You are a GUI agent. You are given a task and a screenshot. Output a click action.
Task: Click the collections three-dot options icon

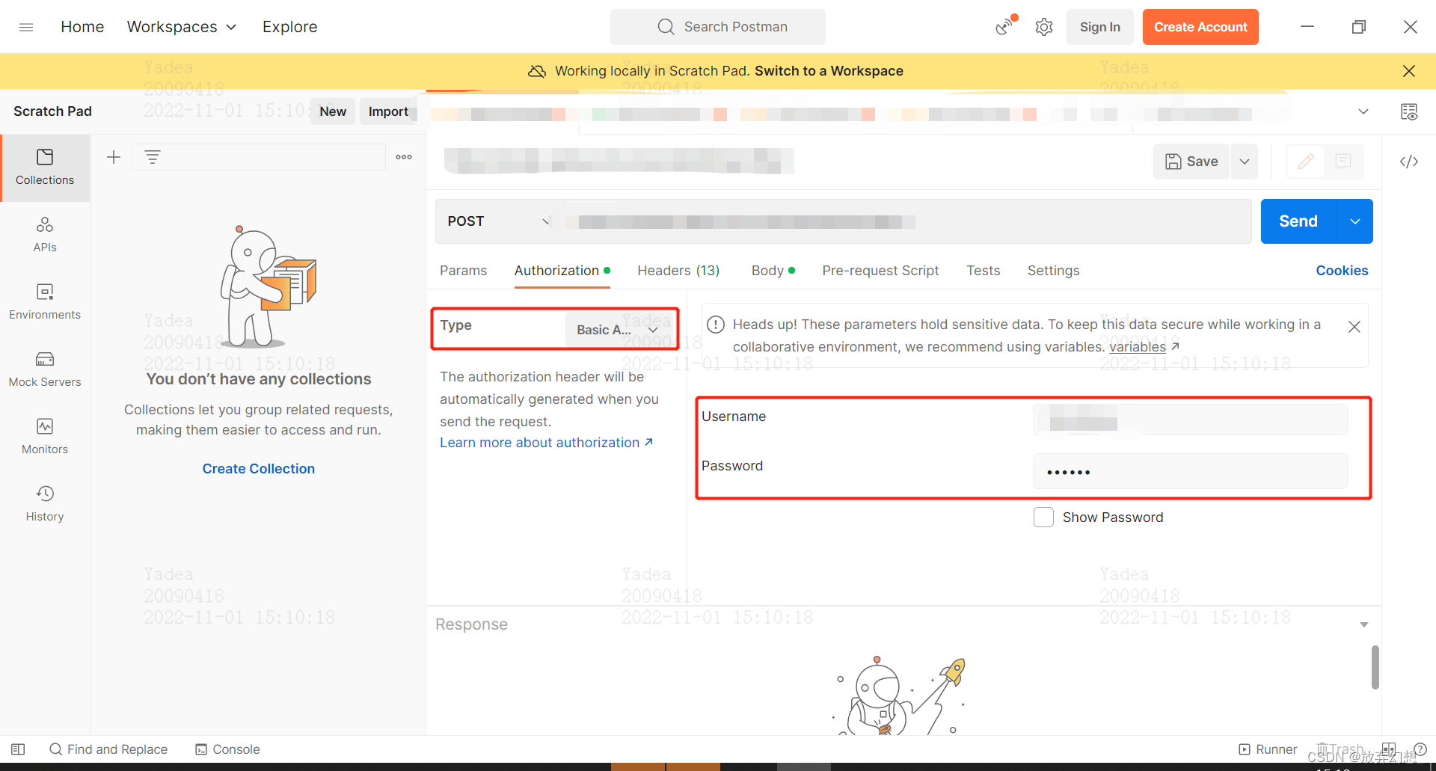[x=404, y=157]
